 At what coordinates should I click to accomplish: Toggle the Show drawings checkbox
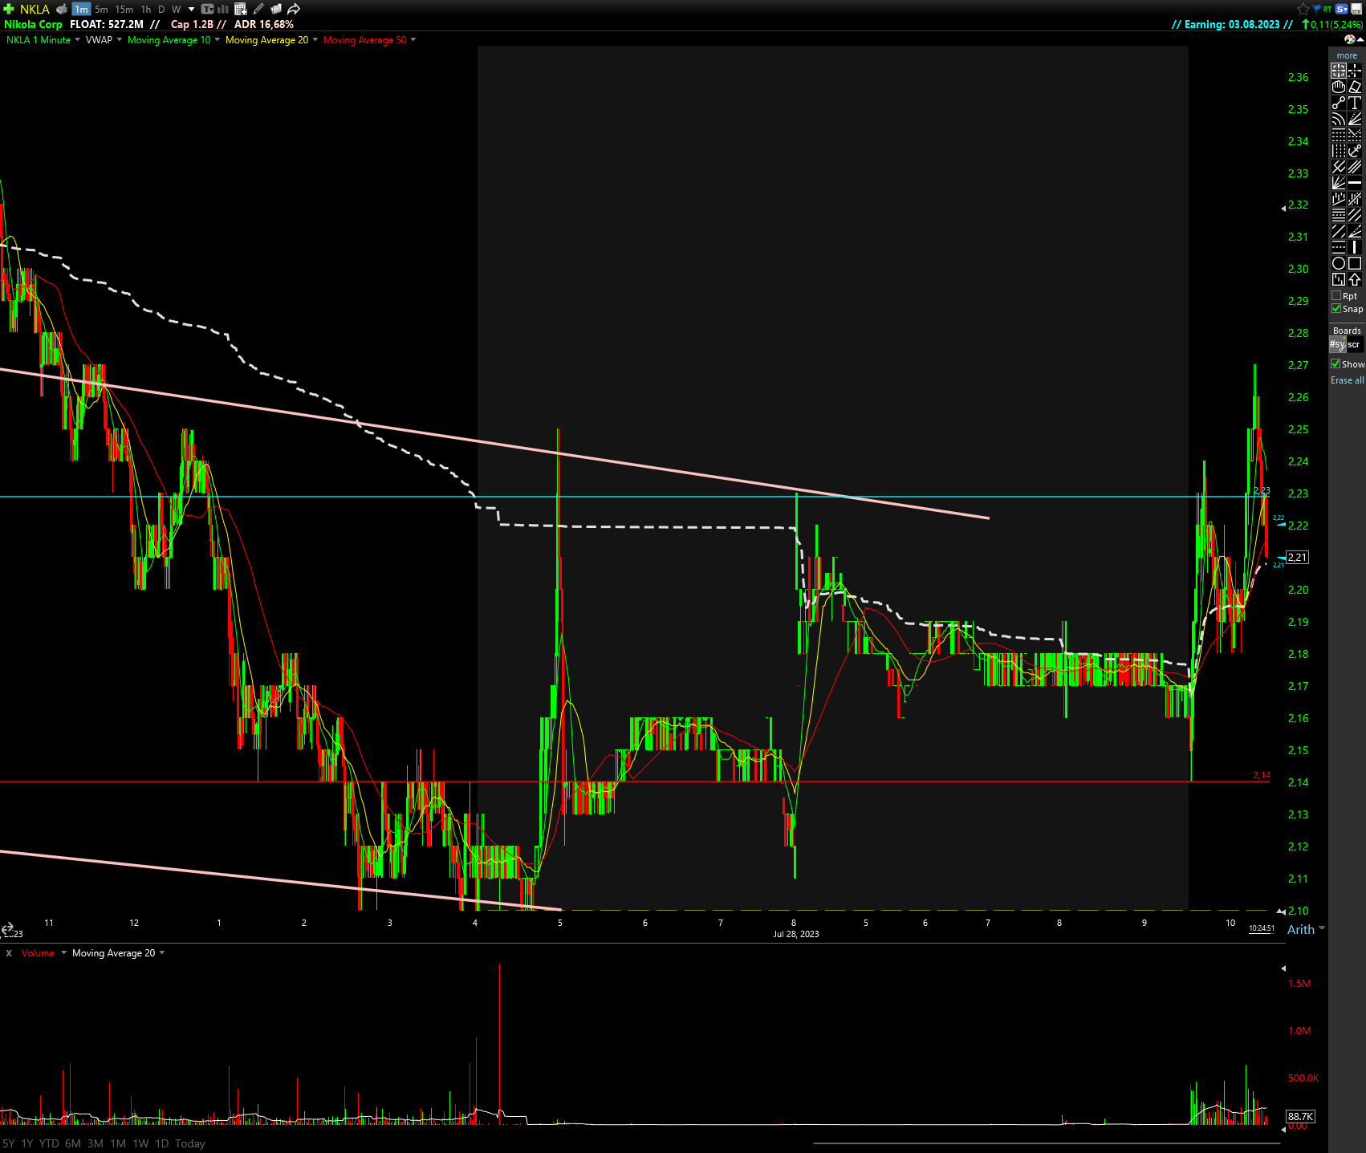point(1336,363)
